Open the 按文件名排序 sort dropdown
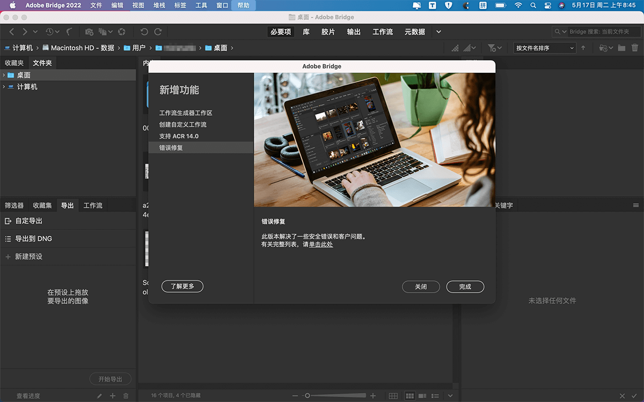644x402 pixels. (x=544, y=48)
